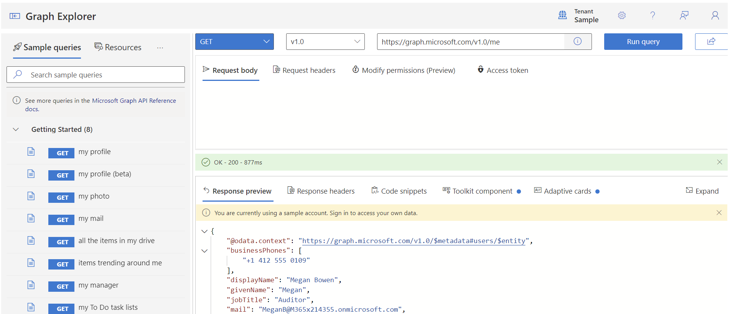Screen dimensions: 730x314
Task: Select 'items trending around me' query
Action: (96, 264)
